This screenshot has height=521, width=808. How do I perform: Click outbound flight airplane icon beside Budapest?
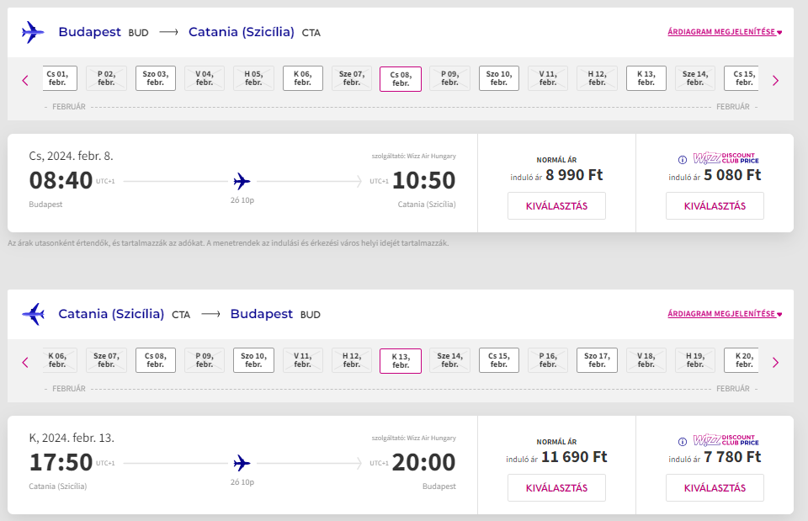click(x=33, y=33)
